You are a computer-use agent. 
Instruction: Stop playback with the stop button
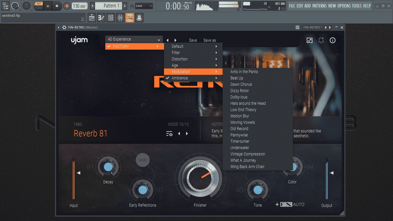coord(57,6)
